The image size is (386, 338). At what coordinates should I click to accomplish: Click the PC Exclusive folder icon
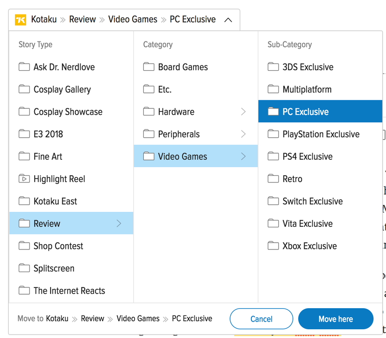click(x=273, y=112)
